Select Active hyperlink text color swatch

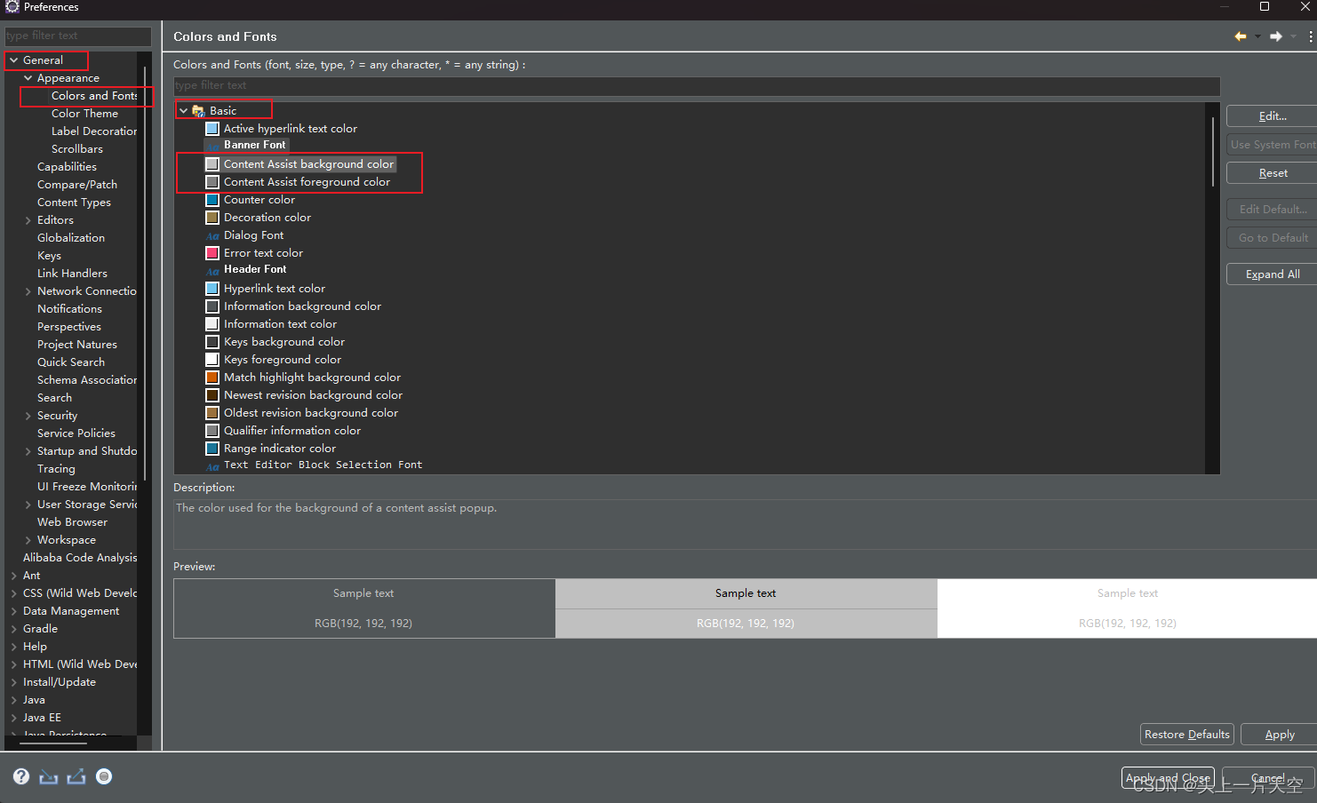212,129
